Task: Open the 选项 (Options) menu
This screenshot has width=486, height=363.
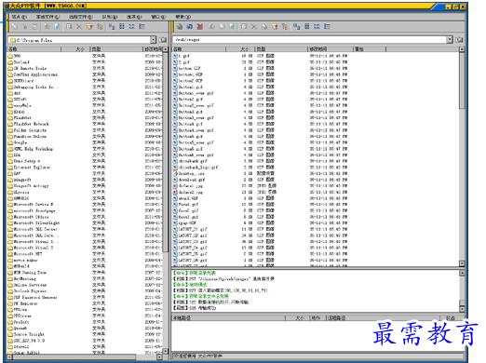Action: tap(134, 17)
